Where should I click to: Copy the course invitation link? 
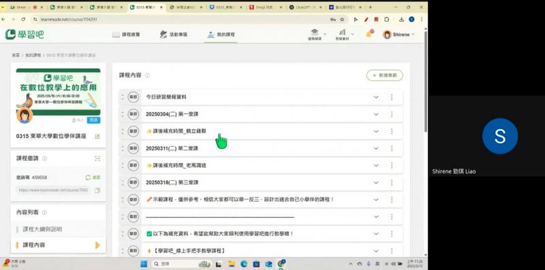click(97, 190)
